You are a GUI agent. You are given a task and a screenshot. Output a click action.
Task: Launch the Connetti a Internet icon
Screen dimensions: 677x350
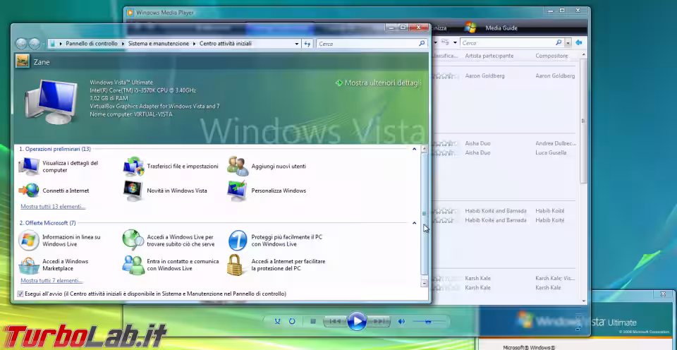[30, 191]
